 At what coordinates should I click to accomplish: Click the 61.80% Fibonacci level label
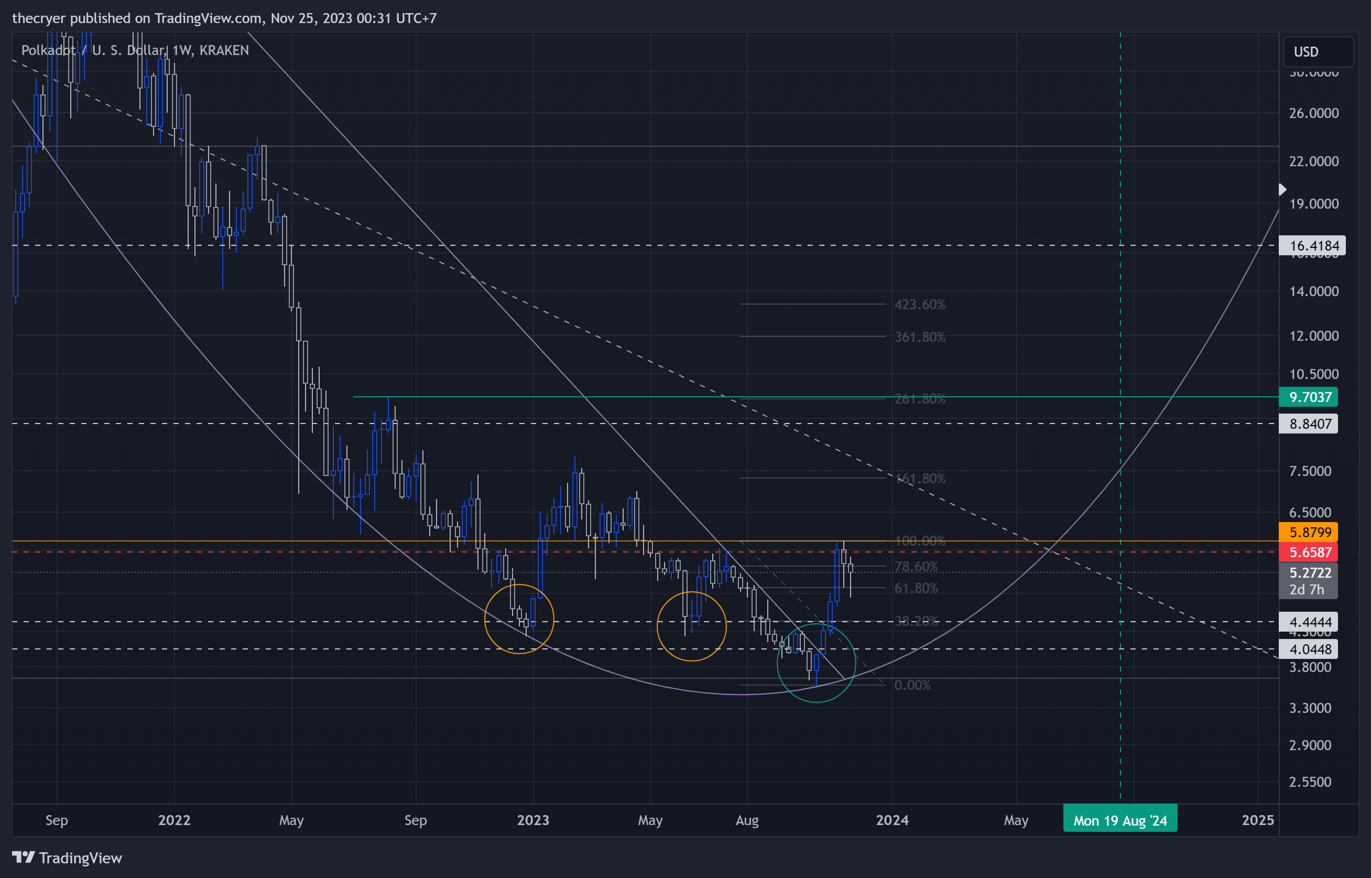tap(916, 588)
